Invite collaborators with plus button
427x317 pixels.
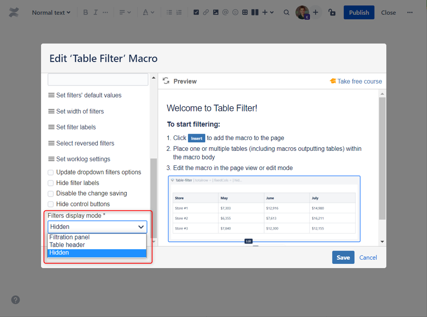point(315,12)
